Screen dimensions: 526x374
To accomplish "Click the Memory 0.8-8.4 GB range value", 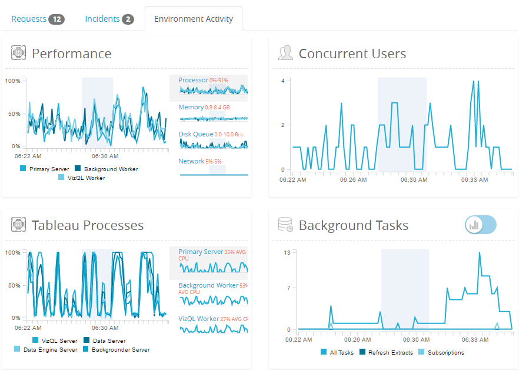I will 217,108.
